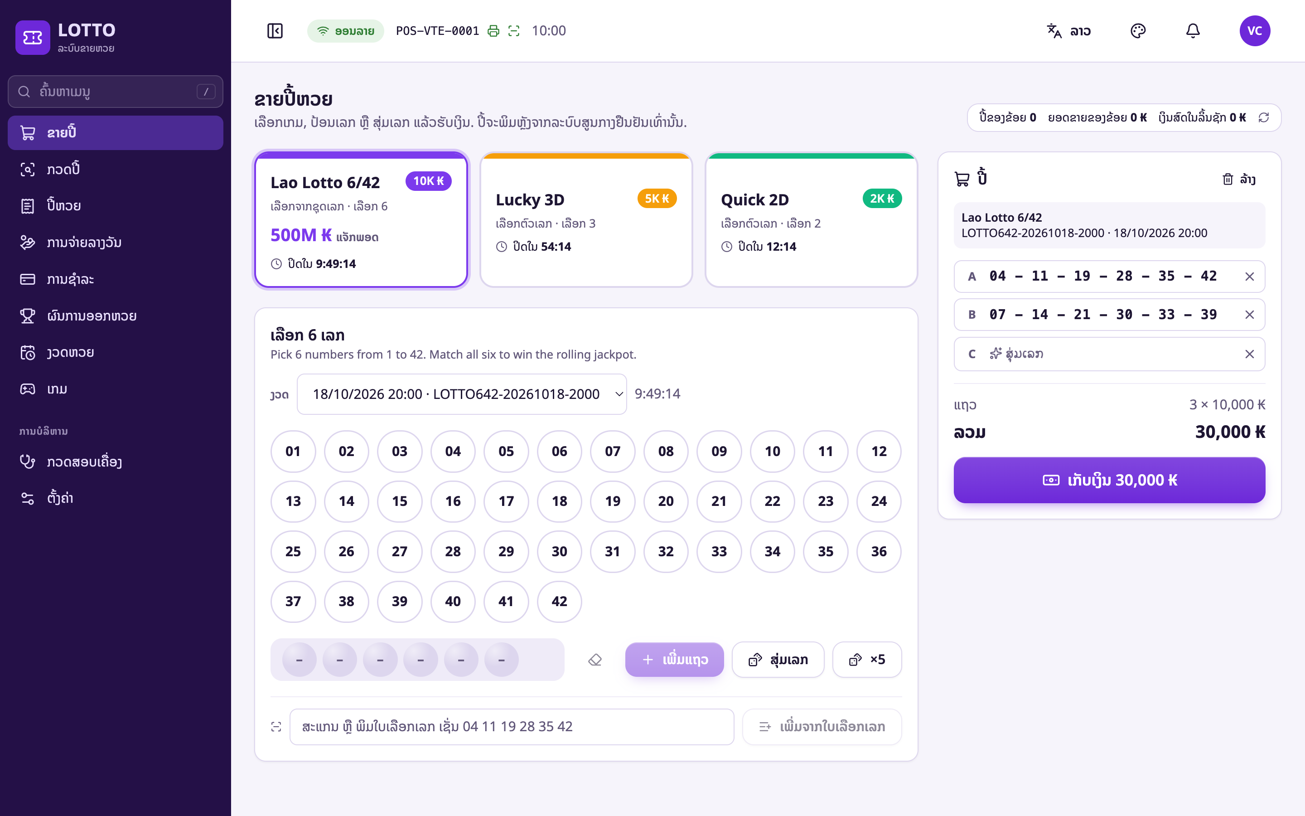Viewport: 1305px width, 816px height.
Task: Toggle number ball 28
Action: point(453,552)
